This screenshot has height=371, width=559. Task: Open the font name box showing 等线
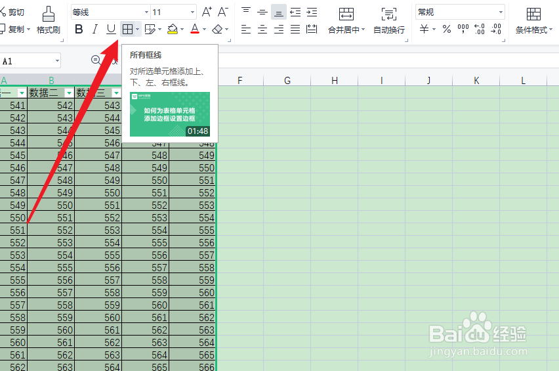pyautogui.click(x=110, y=12)
